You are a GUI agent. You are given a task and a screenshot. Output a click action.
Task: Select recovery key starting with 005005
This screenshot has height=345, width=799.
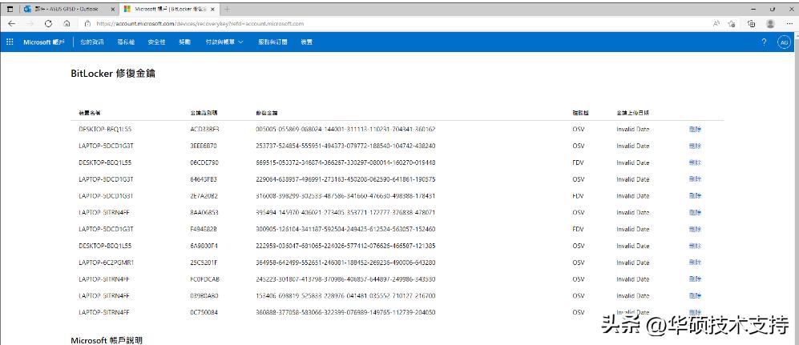pyautogui.click(x=345, y=129)
